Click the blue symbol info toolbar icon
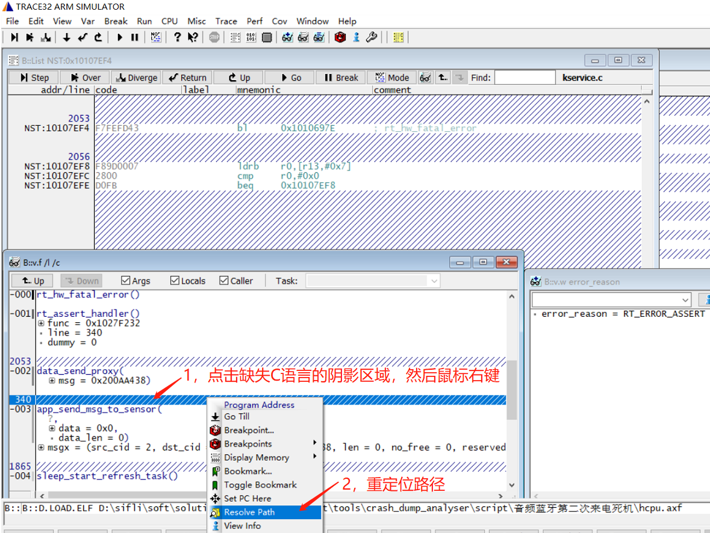Image resolution: width=710 pixels, height=533 pixels. click(x=357, y=37)
